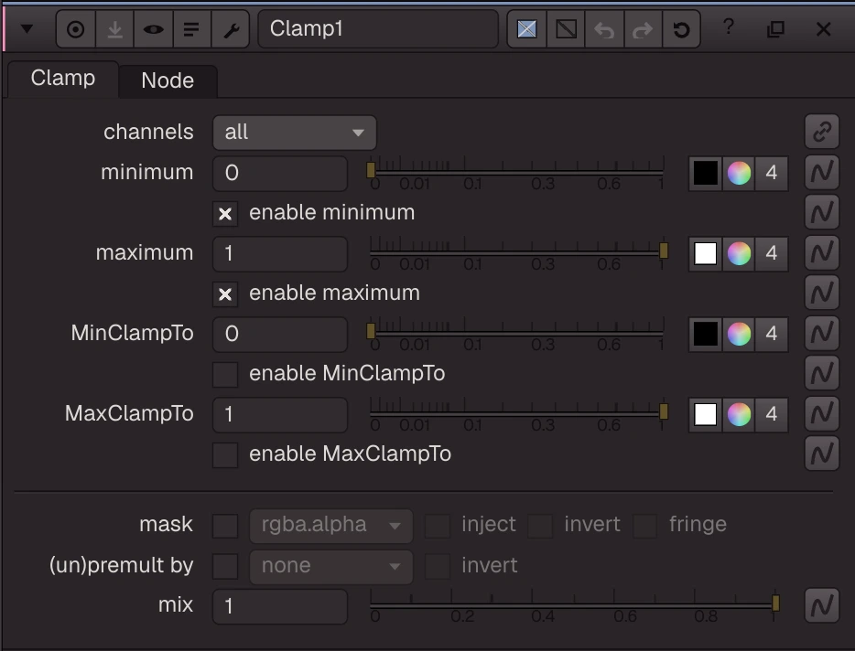
Task: Click the link chain icon for channels
Action: click(822, 132)
